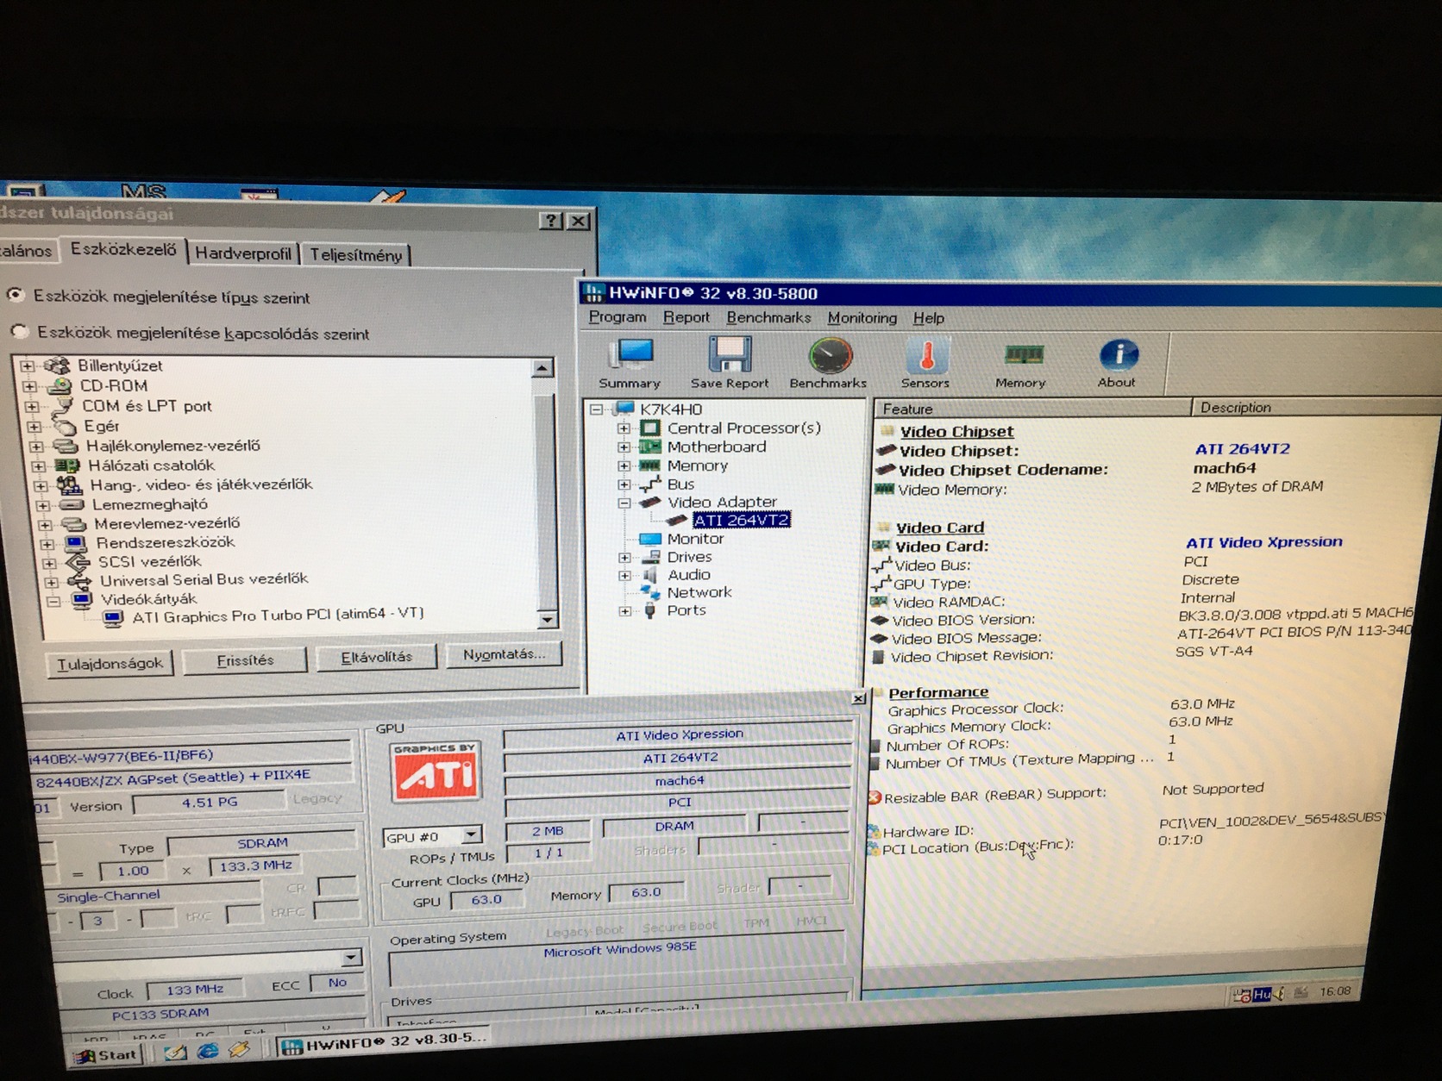Open the Program menu in HWiNFO
The height and width of the screenshot is (1081, 1442).
click(618, 317)
